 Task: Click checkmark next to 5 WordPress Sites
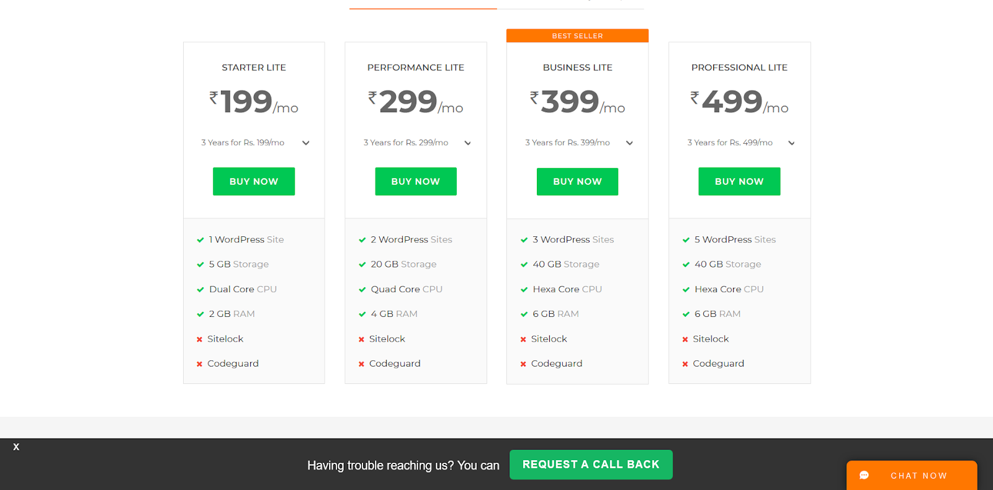pyautogui.click(x=686, y=240)
